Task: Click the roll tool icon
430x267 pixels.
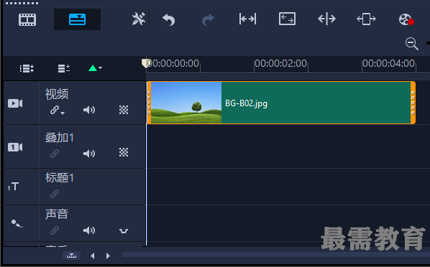Action: coord(326,19)
